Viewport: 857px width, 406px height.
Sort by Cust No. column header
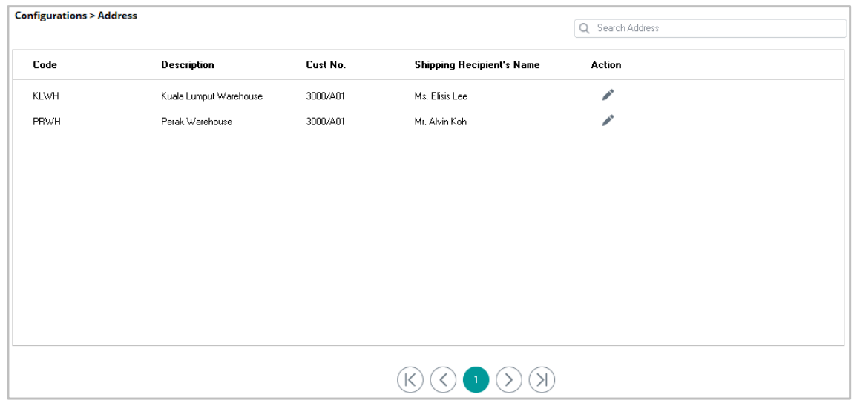point(326,65)
